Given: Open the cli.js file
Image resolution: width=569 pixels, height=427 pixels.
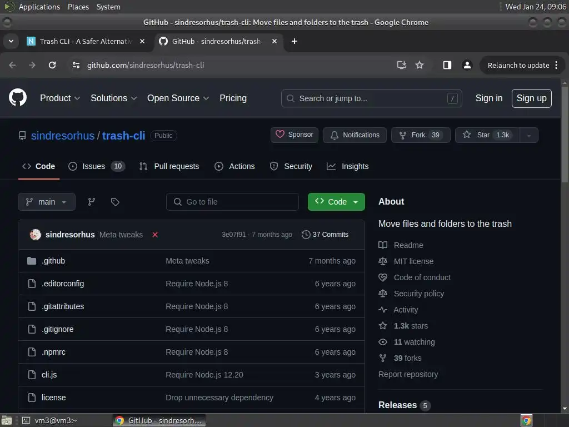Looking at the screenshot, I should (49, 375).
